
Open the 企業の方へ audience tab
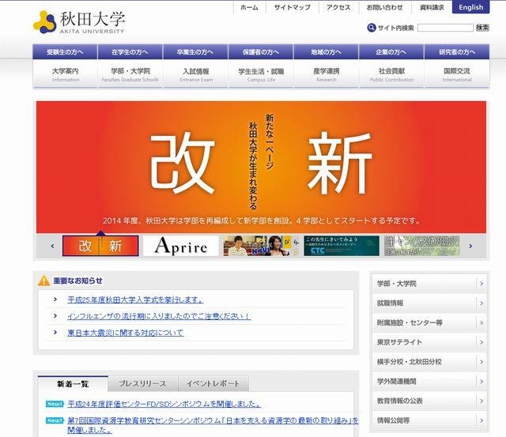(391, 52)
